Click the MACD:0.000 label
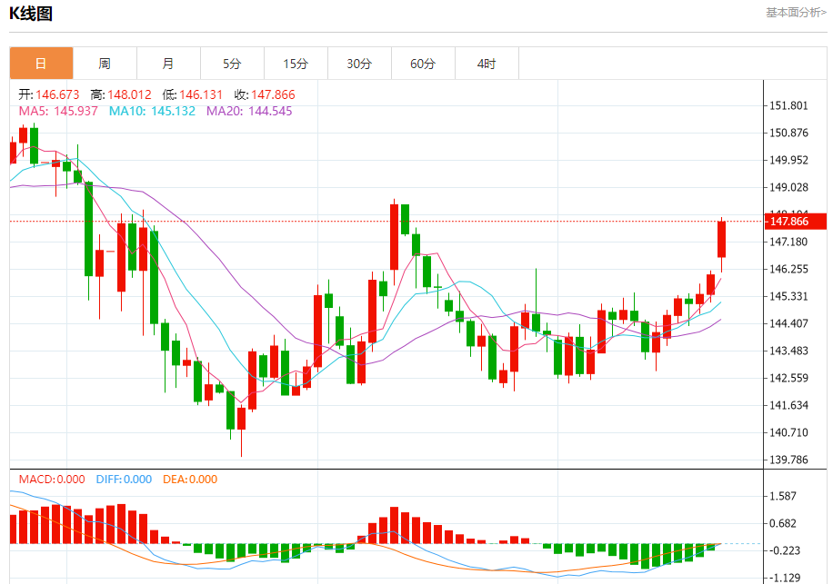The width and height of the screenshot is (833, 584). point(52,480)
